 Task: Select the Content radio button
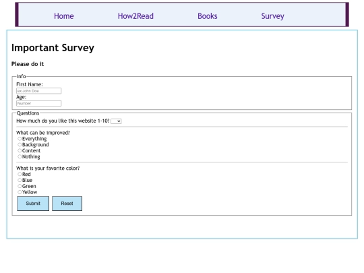20,150
